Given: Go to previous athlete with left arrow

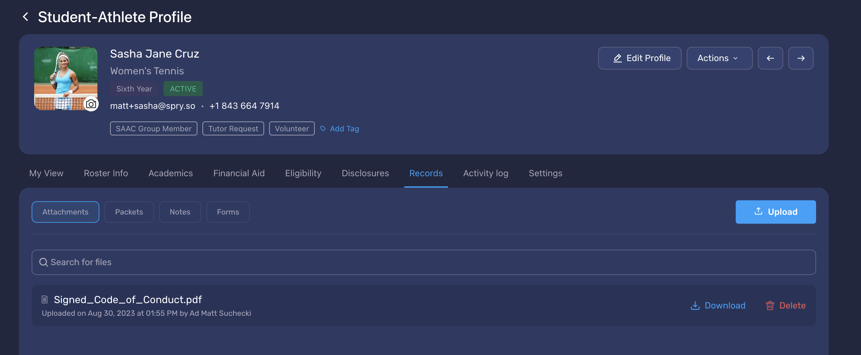Looking at the screenshot, I should tap(770, 58).
